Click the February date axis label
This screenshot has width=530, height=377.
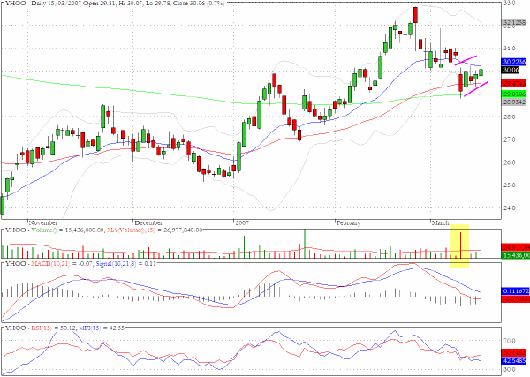349,223
